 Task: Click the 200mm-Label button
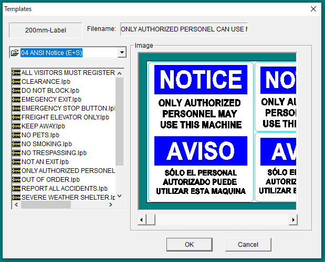click(46, 30)
